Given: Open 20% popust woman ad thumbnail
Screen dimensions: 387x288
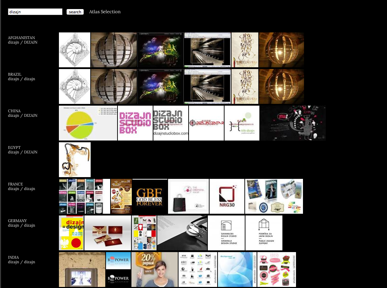Looking at the screenshot, I should (x=154, y=270).
